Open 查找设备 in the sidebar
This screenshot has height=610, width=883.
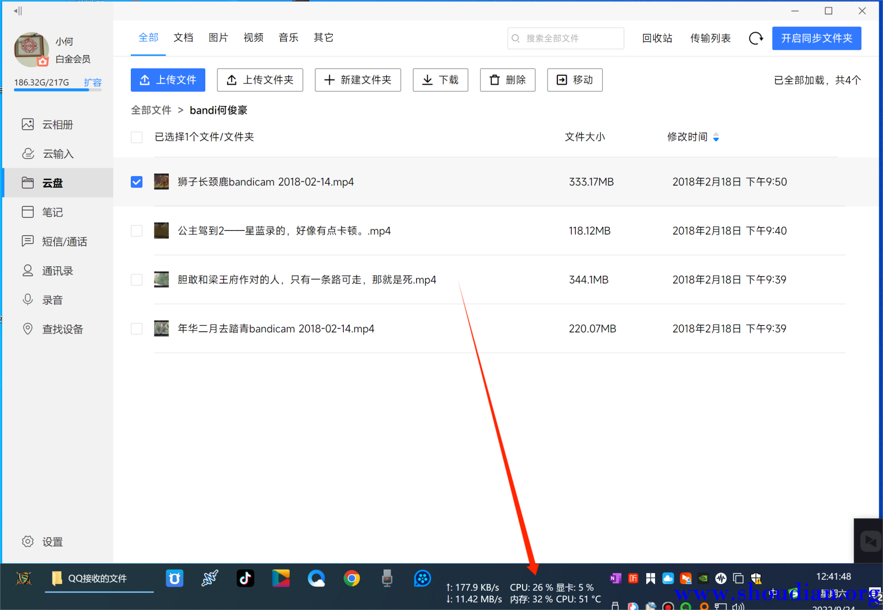click(58, 329)
